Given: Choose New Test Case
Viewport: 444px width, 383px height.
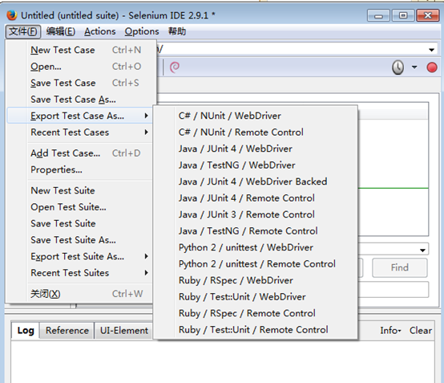Looking at the screenshot, I should point(79,50).
